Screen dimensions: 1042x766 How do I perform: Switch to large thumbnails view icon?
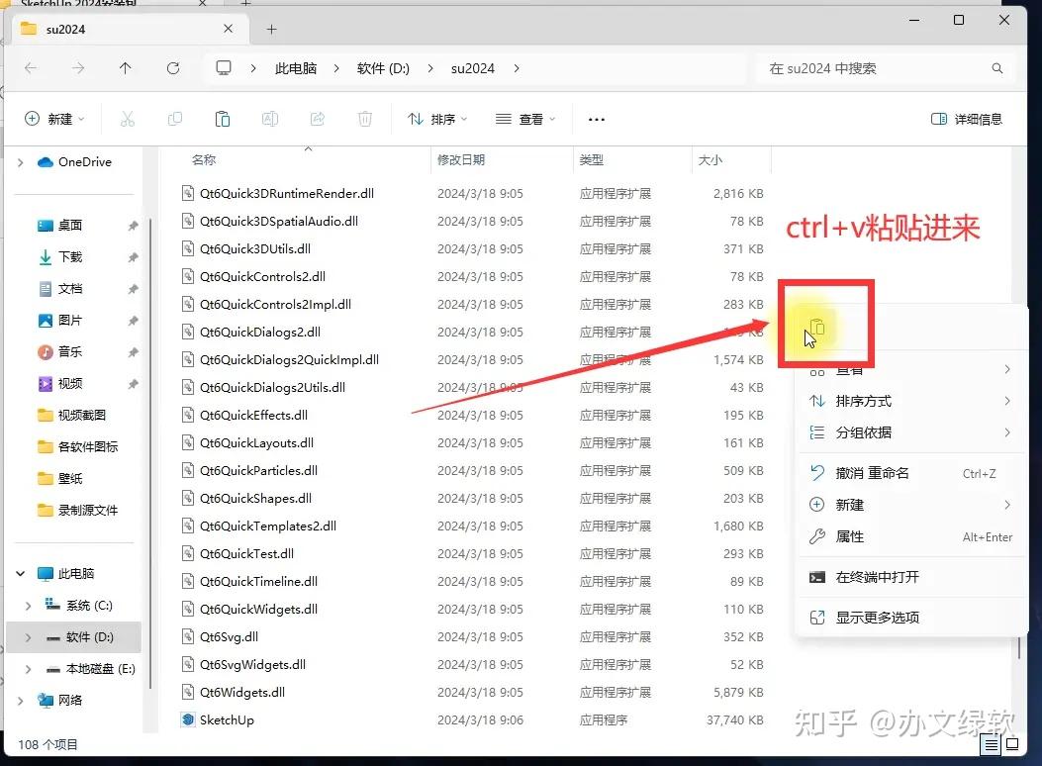1012,744
